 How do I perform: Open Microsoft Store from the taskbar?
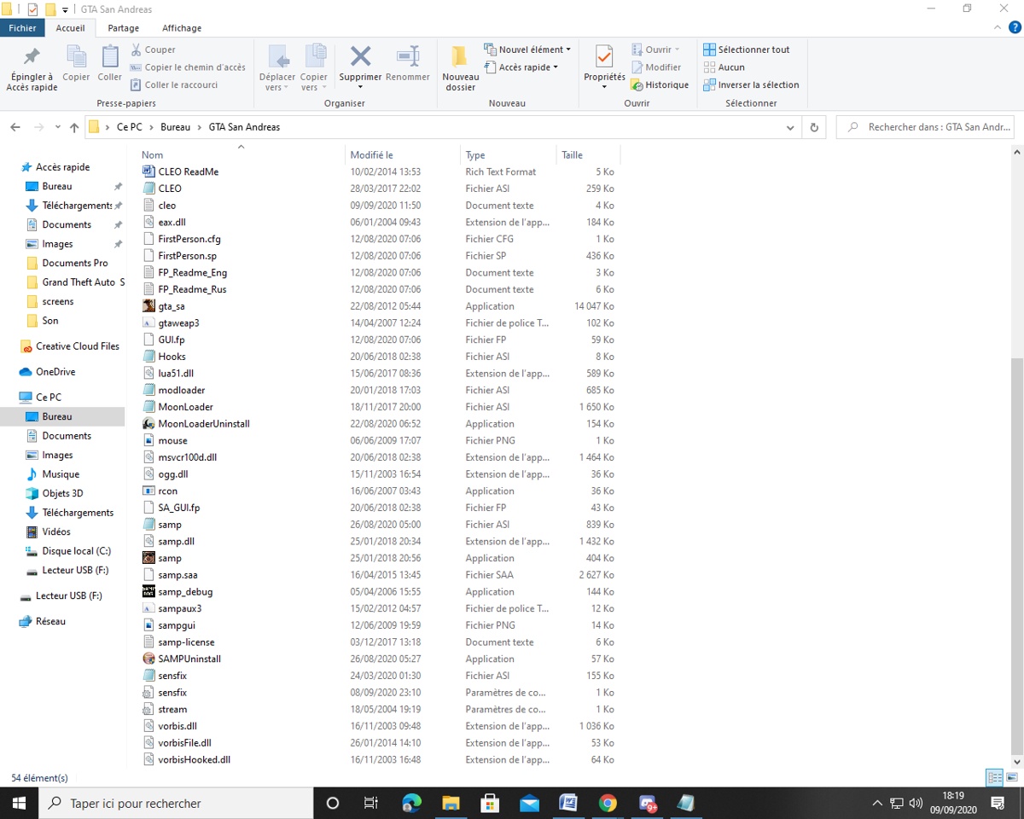pos(490,803)
